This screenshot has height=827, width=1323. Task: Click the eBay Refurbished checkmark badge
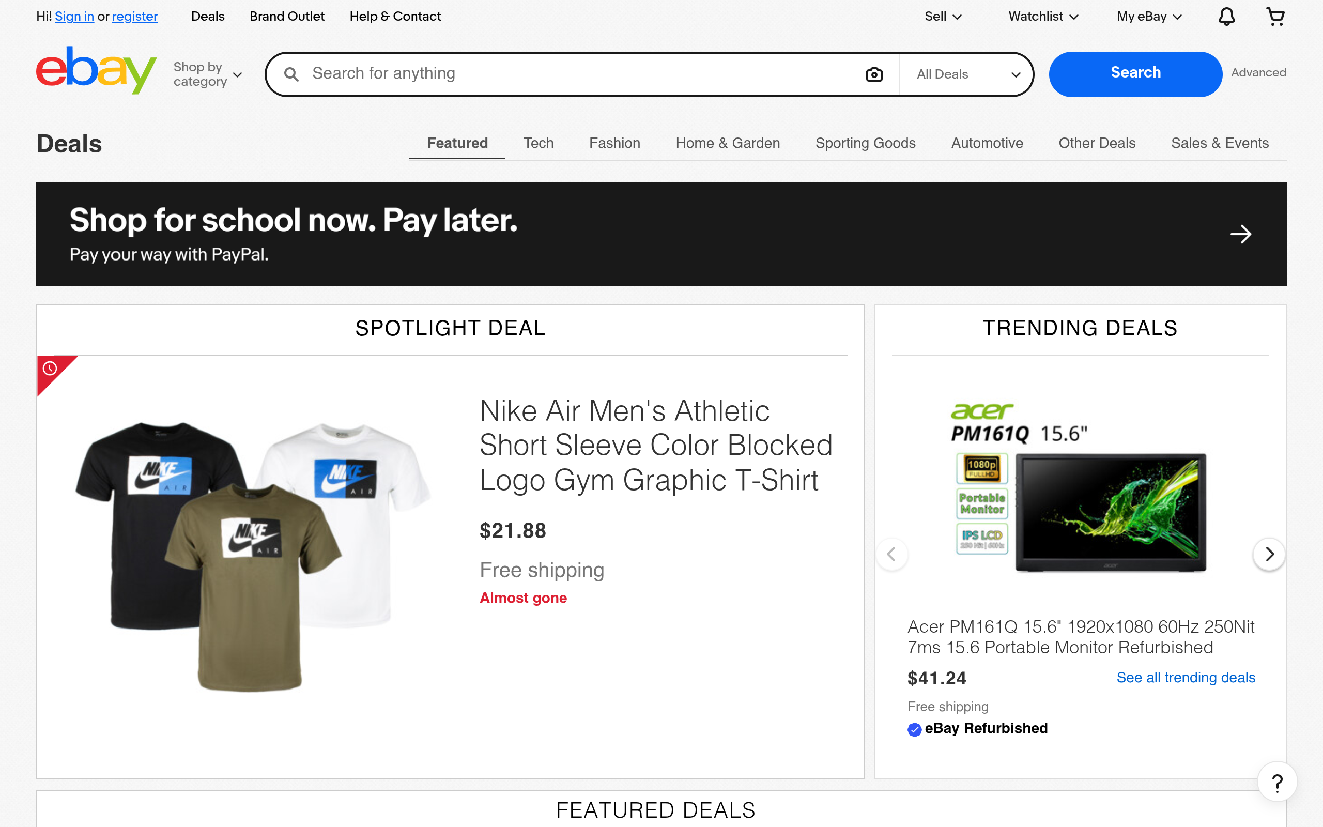pyautogui.click(x=914, y=730)
